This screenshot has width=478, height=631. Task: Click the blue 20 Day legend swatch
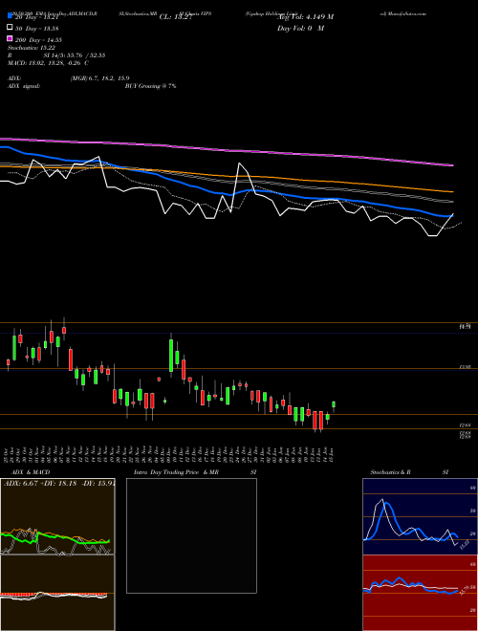[10, 16]
